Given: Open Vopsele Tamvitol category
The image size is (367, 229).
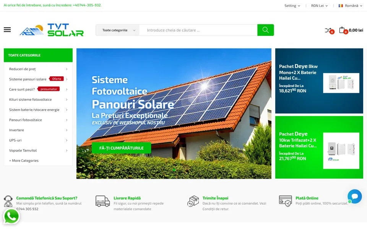Looking at the screenshot, I should pyautogui.click(x=23, y=150).
